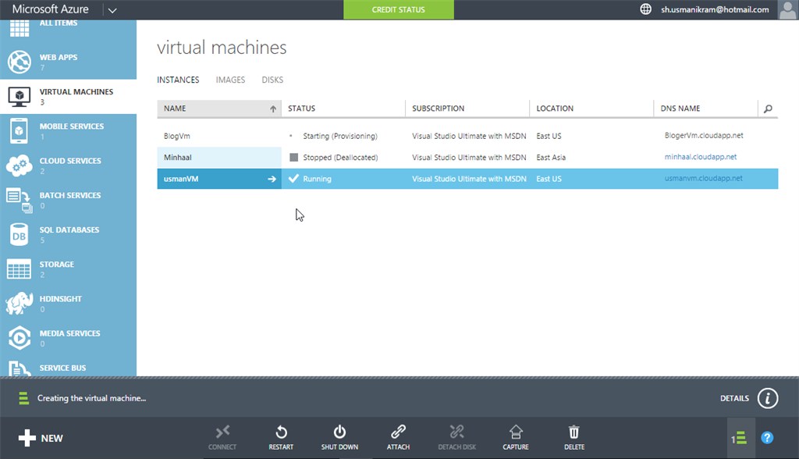Select the BlogVm row in the table

(x=177, y=136)
